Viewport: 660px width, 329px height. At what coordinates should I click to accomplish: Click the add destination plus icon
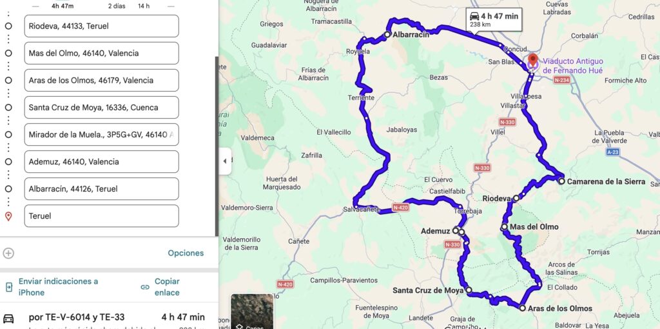click(8, 253)
